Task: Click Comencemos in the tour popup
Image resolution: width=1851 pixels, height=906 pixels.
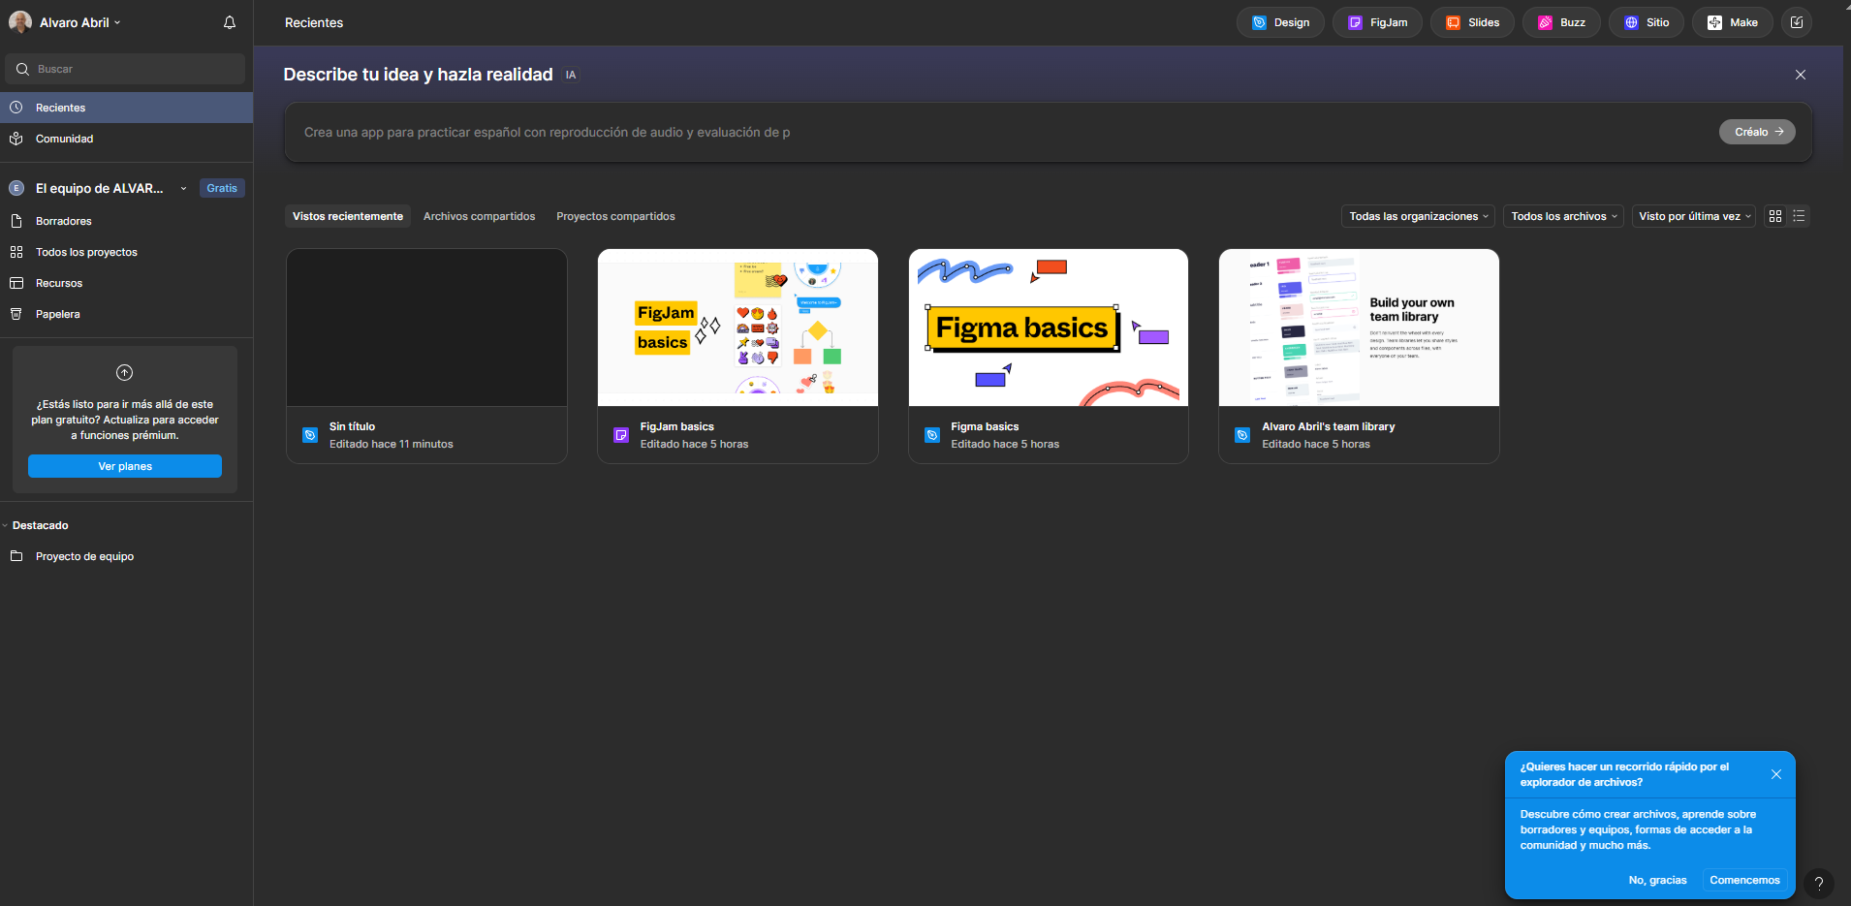Action: coord(1744,880)
